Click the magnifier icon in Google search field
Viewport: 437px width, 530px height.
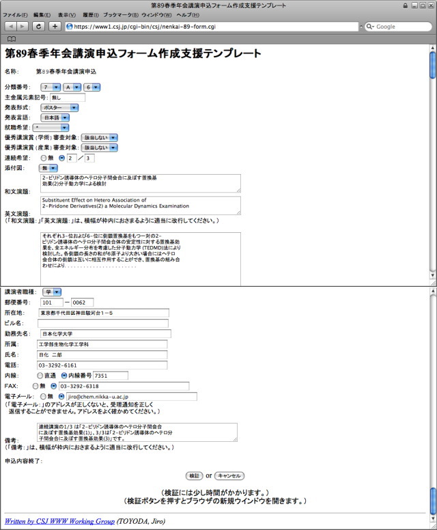(x=370, y=27)
